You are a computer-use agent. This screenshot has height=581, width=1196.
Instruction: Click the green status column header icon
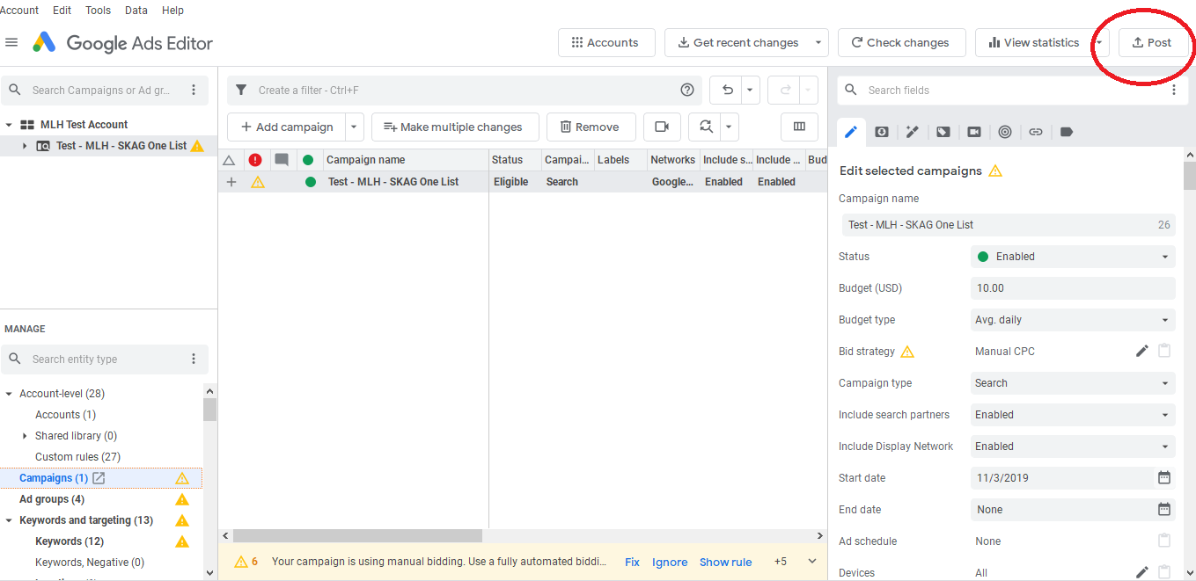coord(308,160)
